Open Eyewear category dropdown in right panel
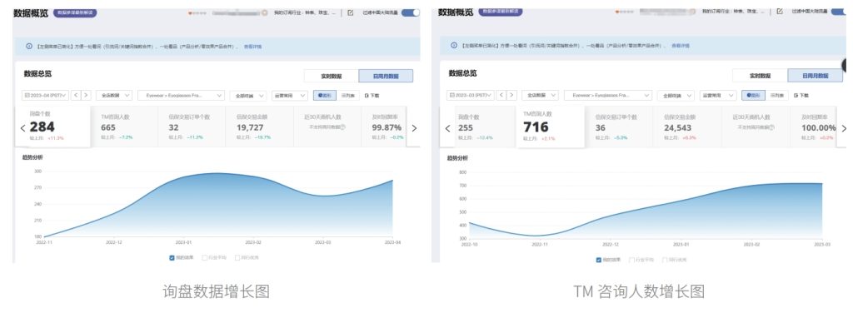 [607, 95]
